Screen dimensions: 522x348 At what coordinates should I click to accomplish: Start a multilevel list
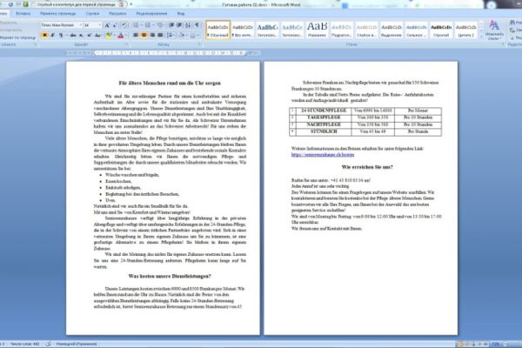[x=160, y=25]
